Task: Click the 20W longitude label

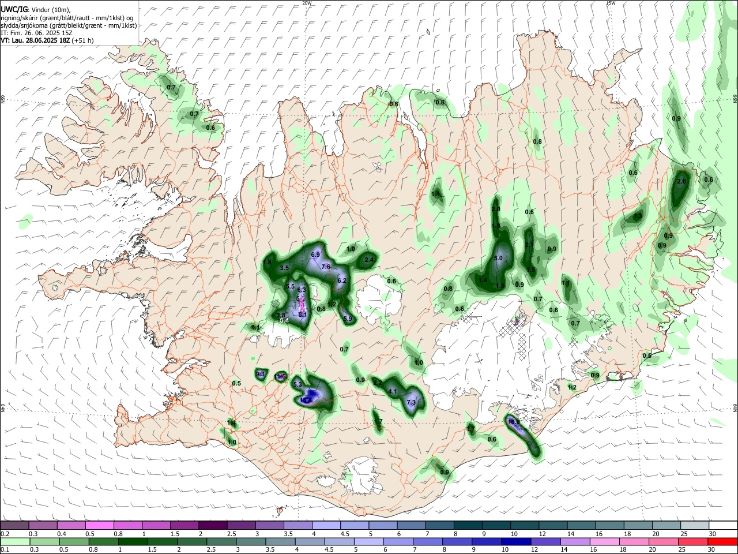Action: click(307, 3)
